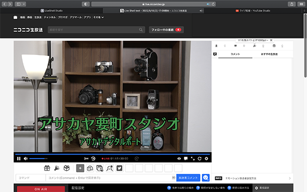The image size is (307, 192).
Task: Show Safari tab overview grid
Action: click(x=301, y=4)
